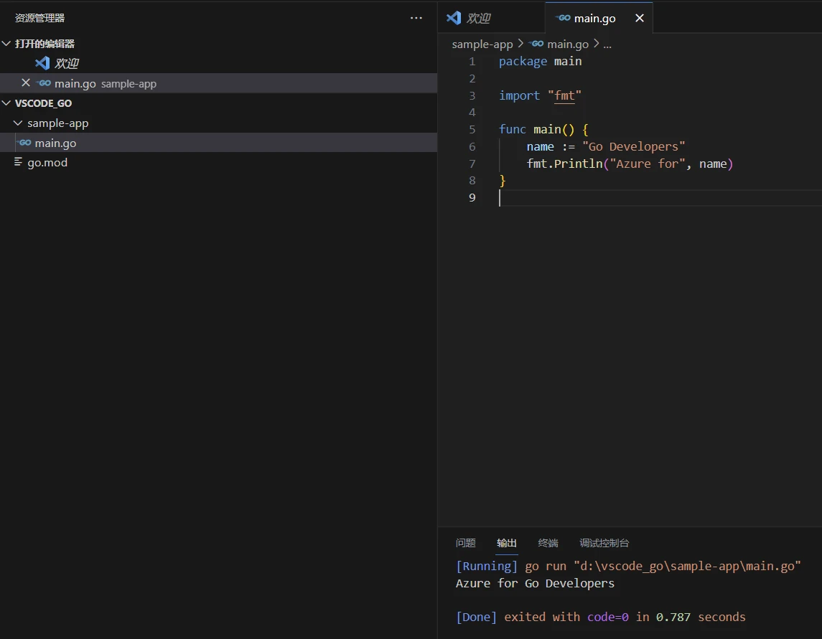822x639 pixels.
Task: Click the breadcrumb ellipsis symbol selector
Action: pos(607,44)
